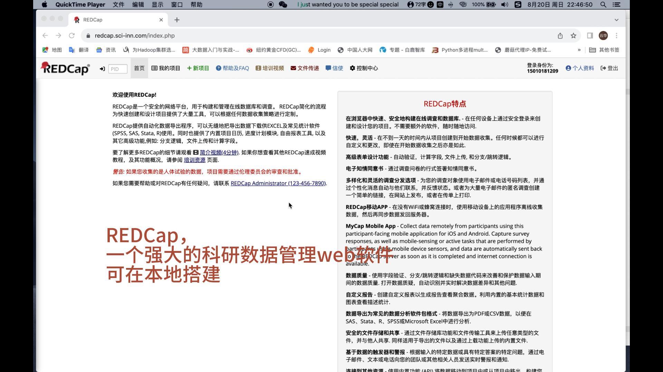The image size is (663, 372).
Task: Go forward in browser
Action: click(x=58, y=35)
